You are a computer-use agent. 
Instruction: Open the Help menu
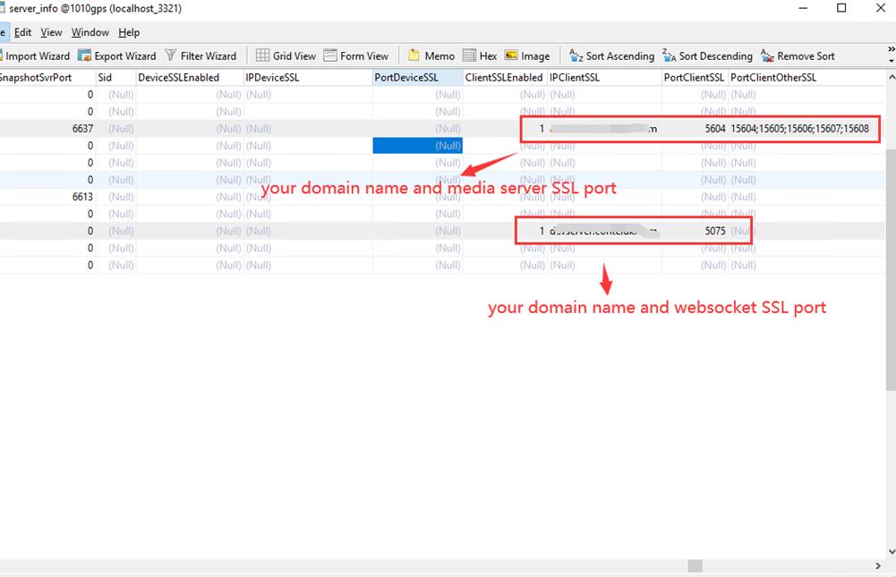129,32
